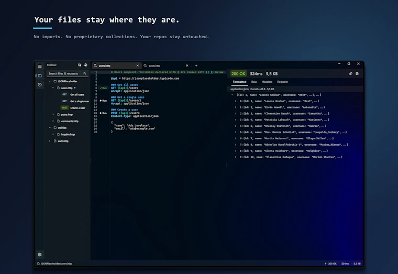Close the users.http tab
Image resolution: width=398 pixels, height=274 pixels.
click(137, 65)
